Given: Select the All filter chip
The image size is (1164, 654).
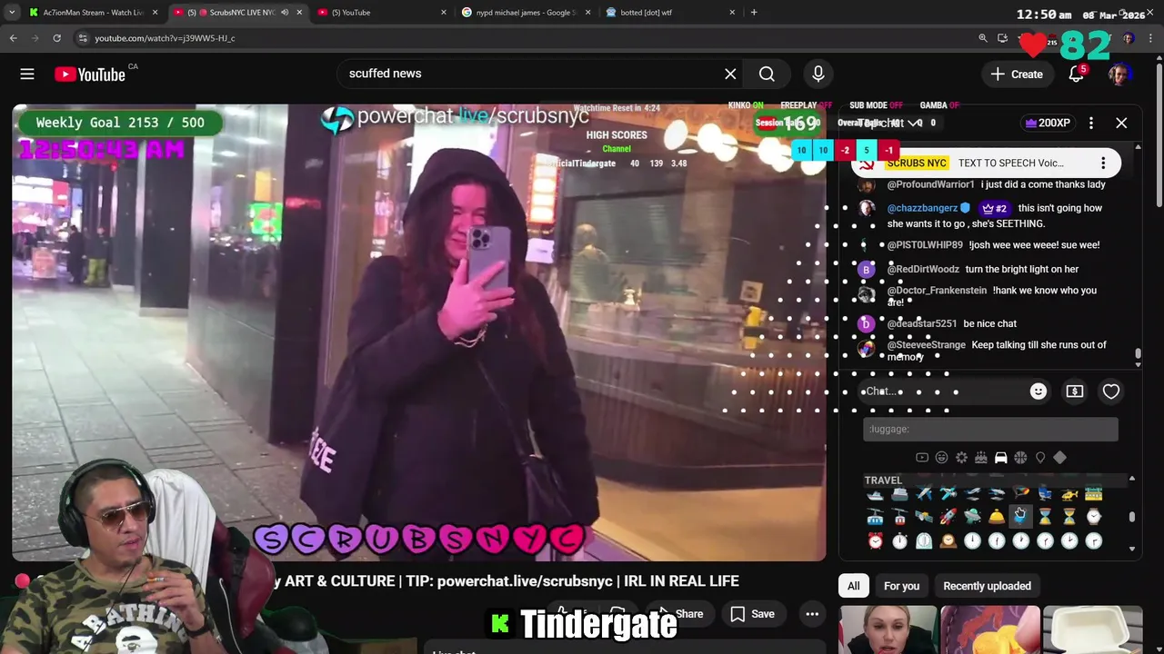Looking at the screenshot, I should click(x=853, y=586).
